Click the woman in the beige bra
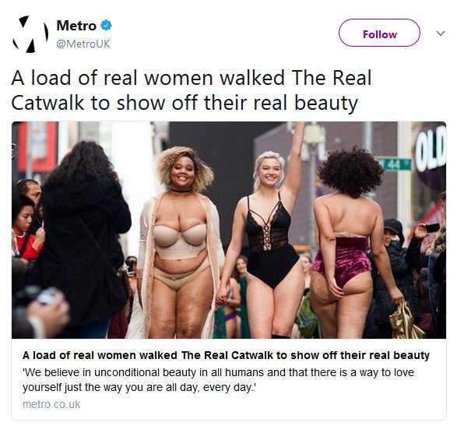Viewport: 457px width, 433px height. tap(181, 242)
